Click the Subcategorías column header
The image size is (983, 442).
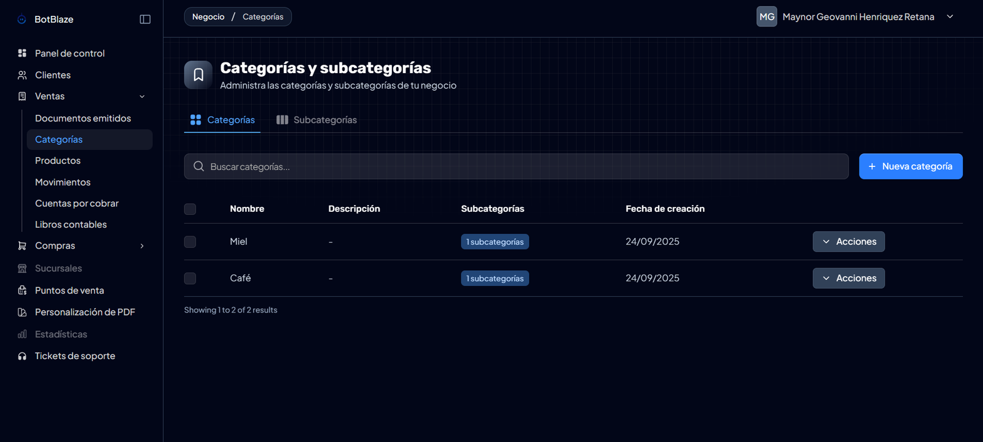coord(493,209)
